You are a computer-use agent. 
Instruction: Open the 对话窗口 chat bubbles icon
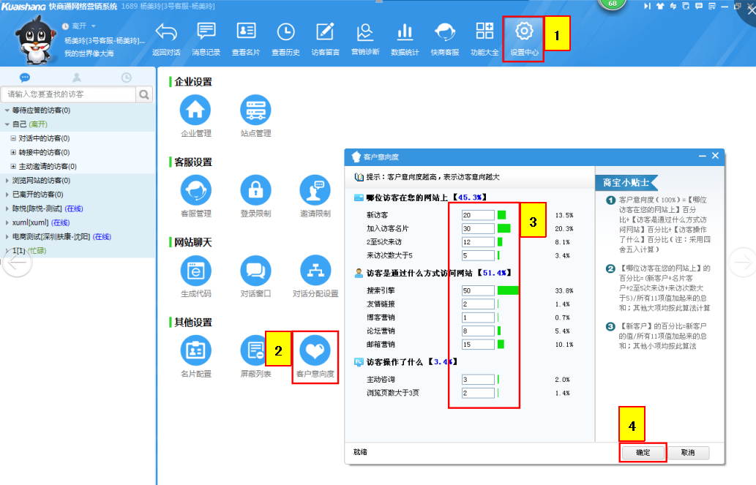click(255, 271)
